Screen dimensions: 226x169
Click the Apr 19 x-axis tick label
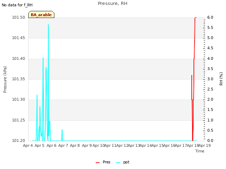205,145
